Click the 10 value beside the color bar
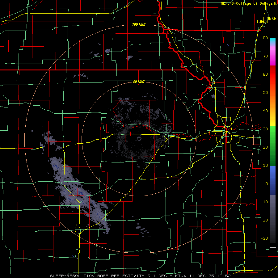Image resolution: width=278 pixels, height=278 pixels. tap(265, 166)
